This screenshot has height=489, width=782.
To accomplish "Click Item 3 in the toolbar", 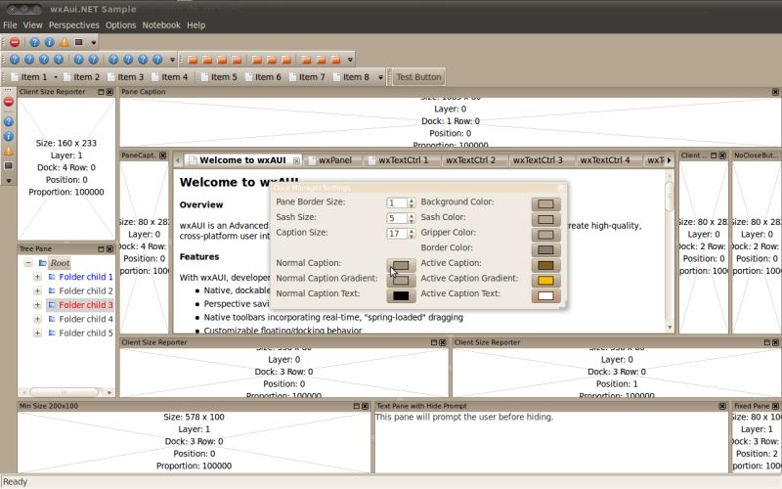I will [126, 77].
